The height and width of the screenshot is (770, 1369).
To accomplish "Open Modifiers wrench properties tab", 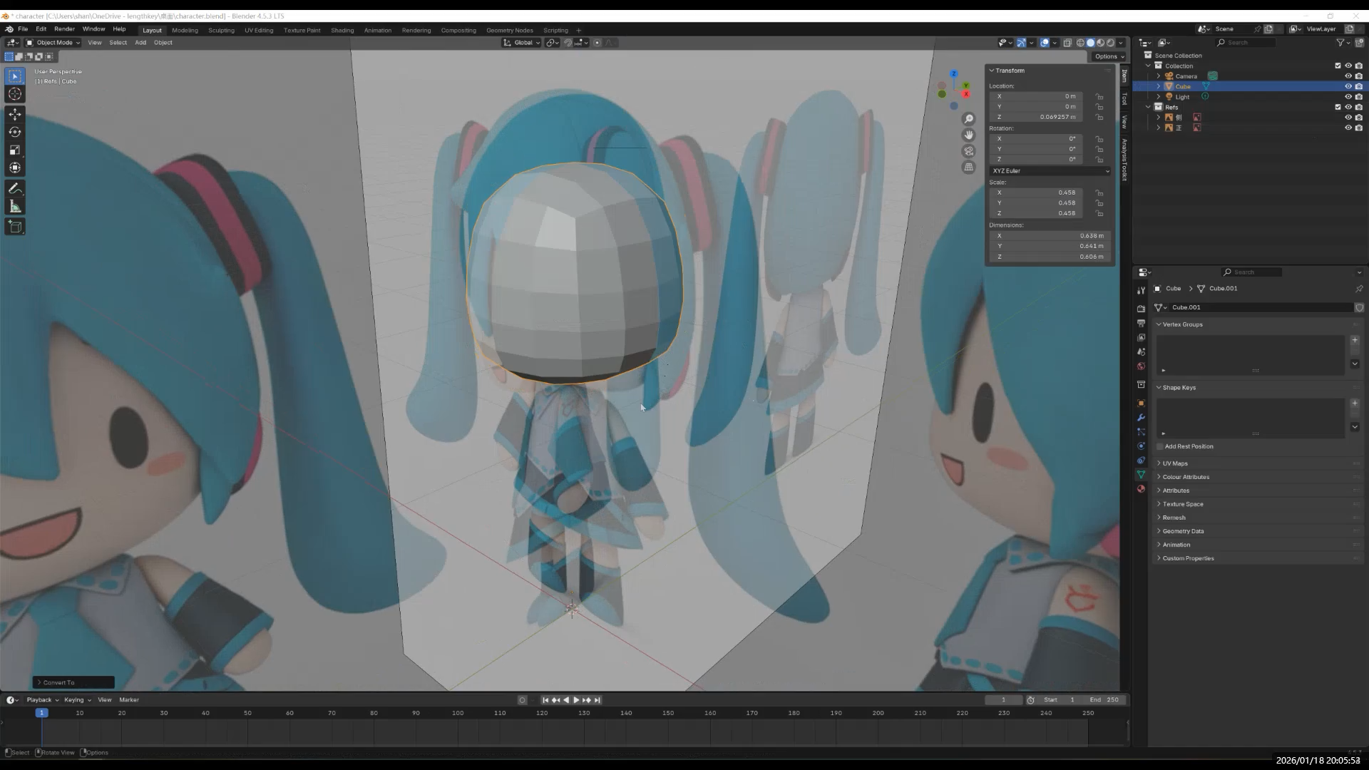I will (x=1141, y=418).
